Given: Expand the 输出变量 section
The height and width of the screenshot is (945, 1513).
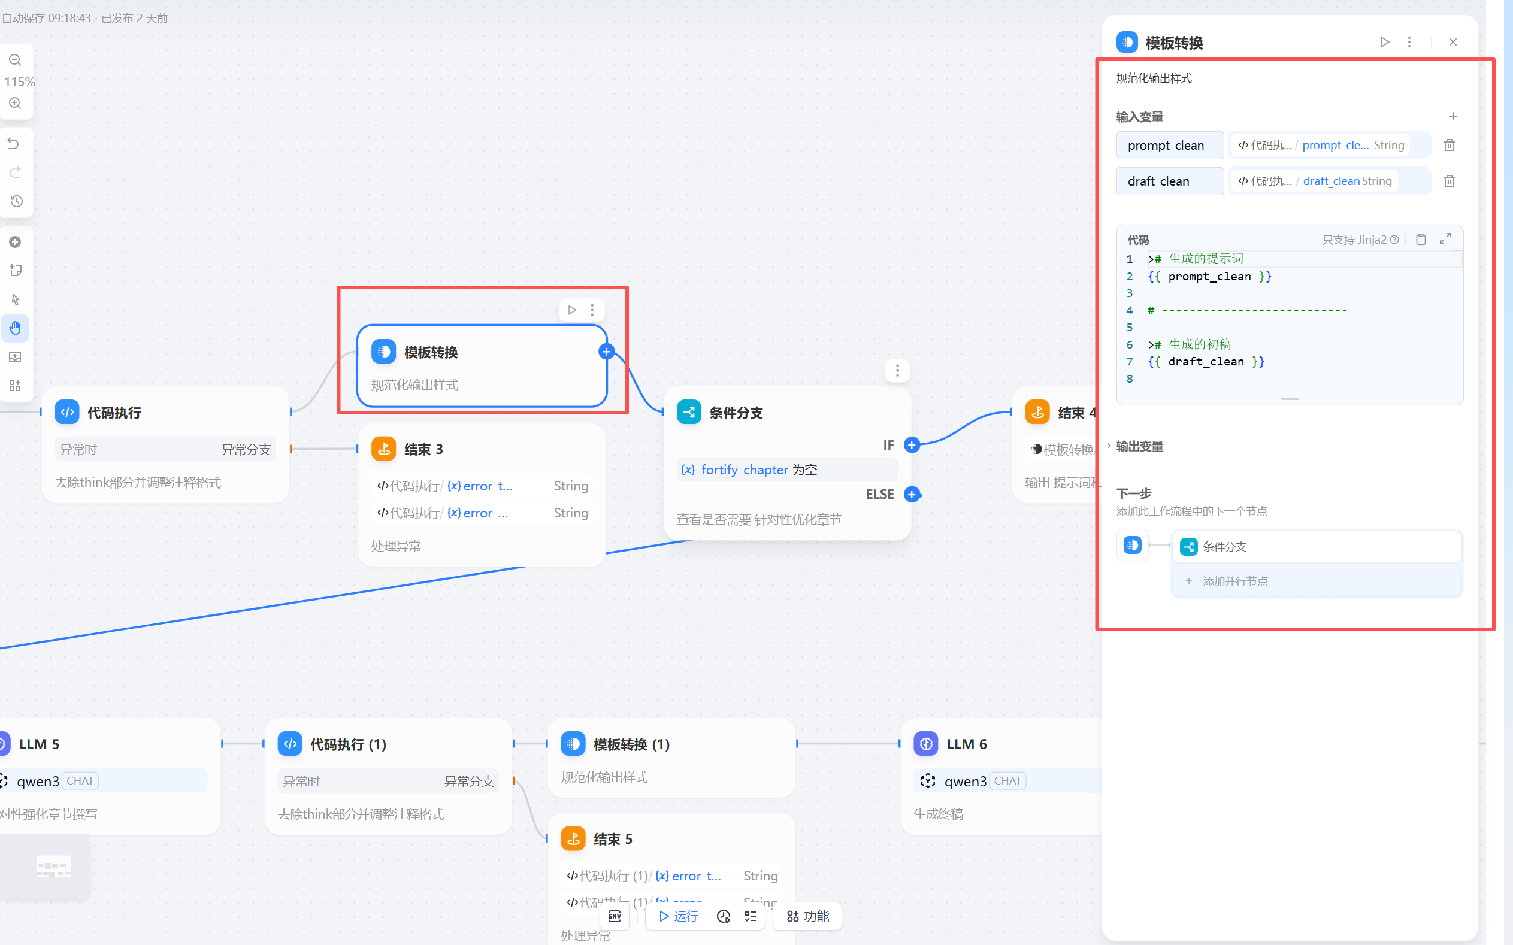Looking at the screenshot, I should [1139, 446].
